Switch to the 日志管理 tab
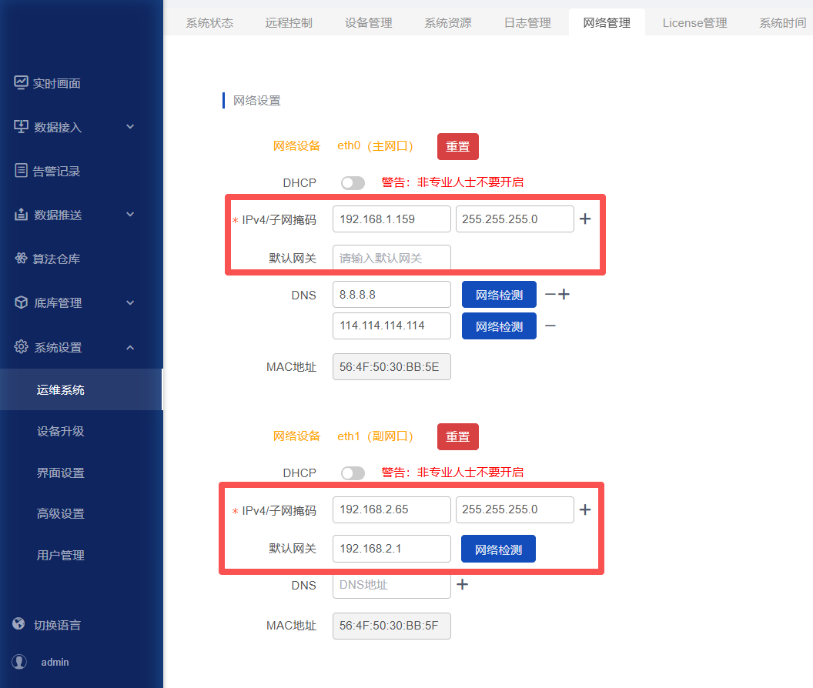The height and width of the screenshot is (688, 813). click(x=527, y=22)
